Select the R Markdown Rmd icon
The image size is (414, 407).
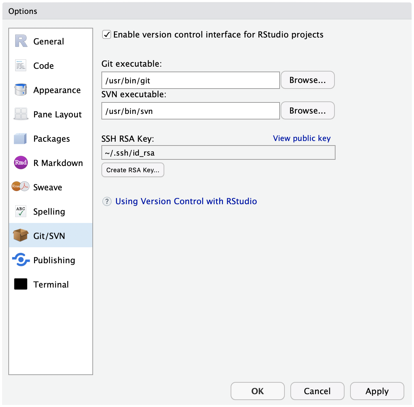[21, 163]
